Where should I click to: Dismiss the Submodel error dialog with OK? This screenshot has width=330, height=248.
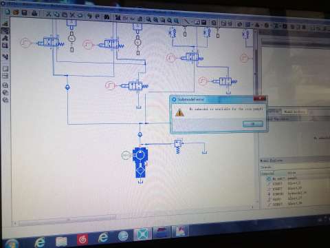pyautogui.click(x=253, y=124)
